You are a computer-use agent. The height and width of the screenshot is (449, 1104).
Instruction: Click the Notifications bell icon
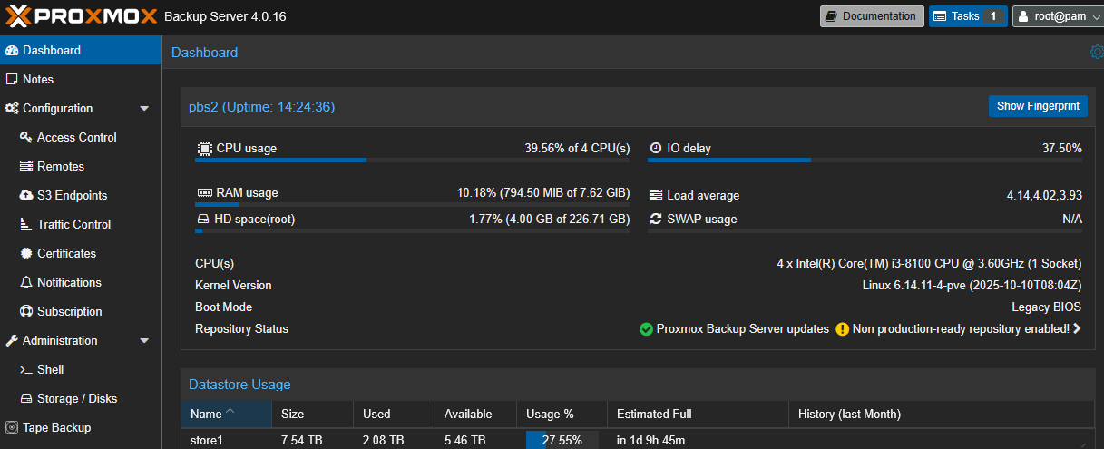tap(26, 283)
